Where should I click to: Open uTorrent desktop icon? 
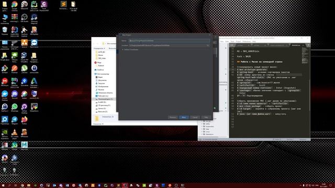tap(25, 68)
